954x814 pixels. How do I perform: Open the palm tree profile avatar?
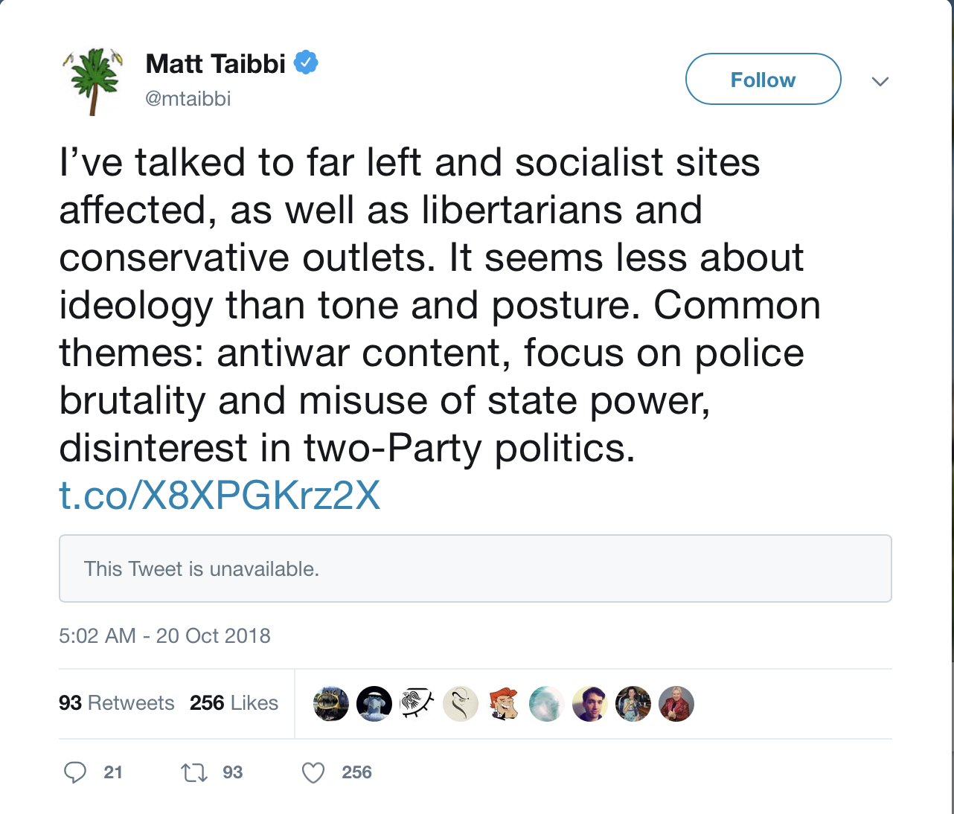point(93,81)
